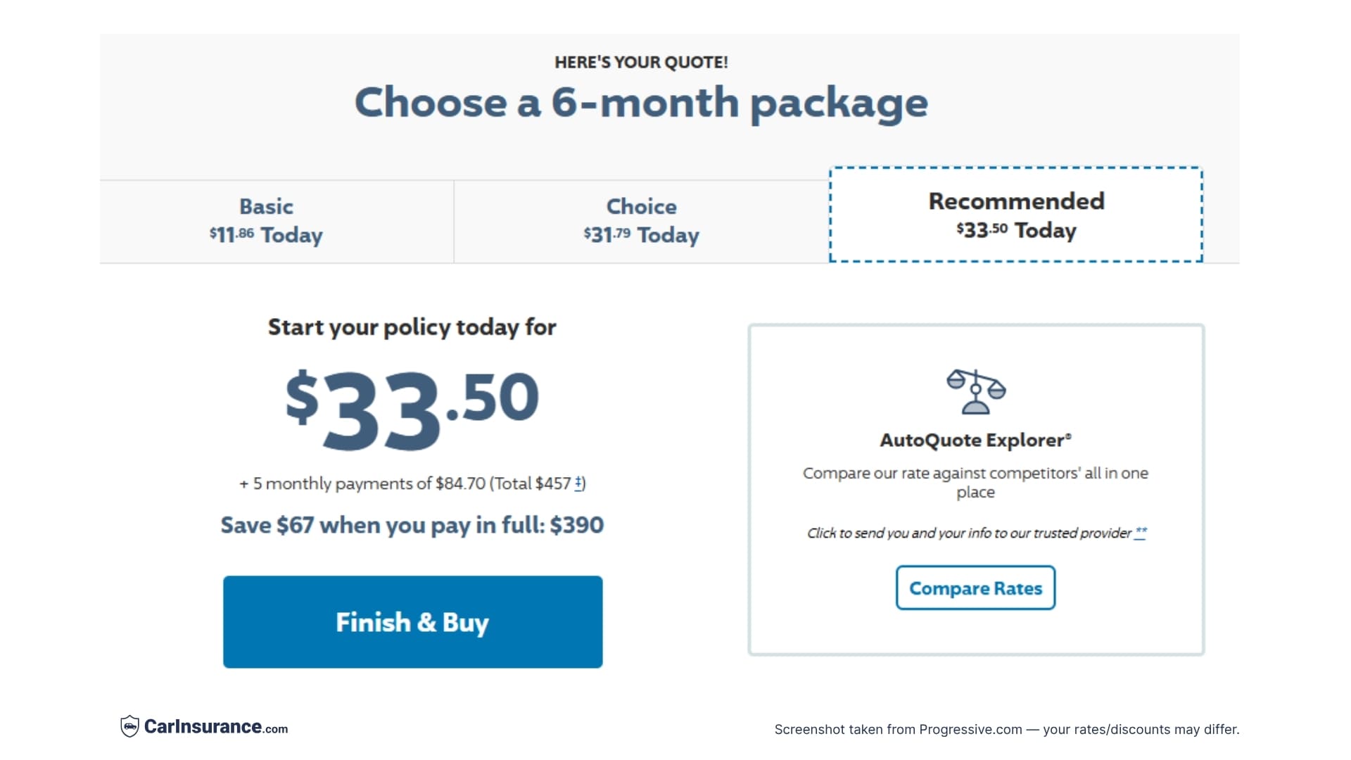This screenshot has height=760, width=1351.
Task: Click the Choose a 6-month package heading
Action: 642,102
